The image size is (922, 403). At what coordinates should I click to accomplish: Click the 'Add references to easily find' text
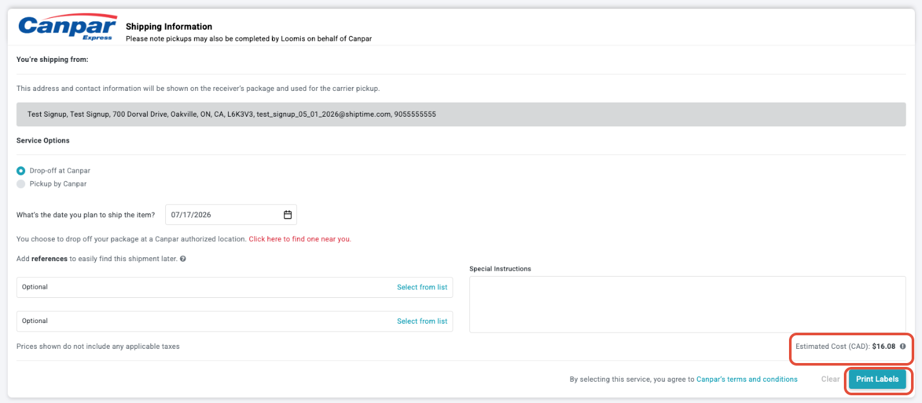97,259
